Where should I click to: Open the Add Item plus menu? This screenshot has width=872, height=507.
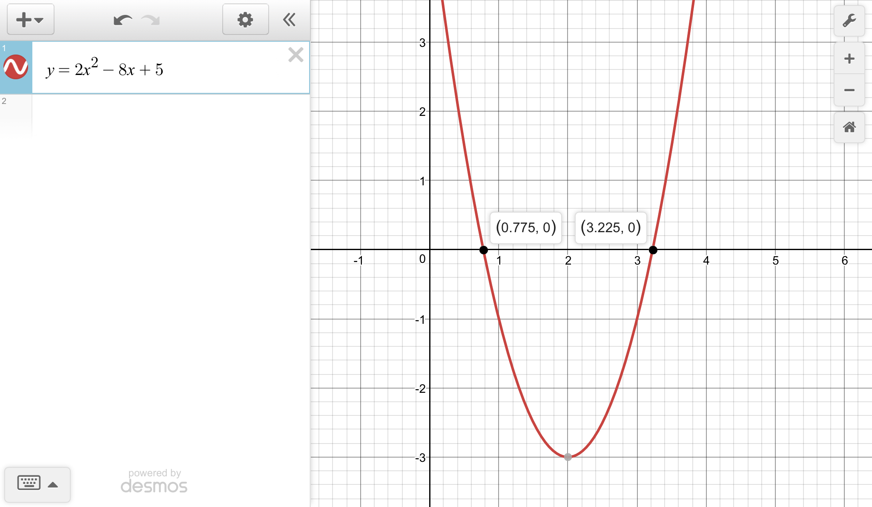click(30, 20)
